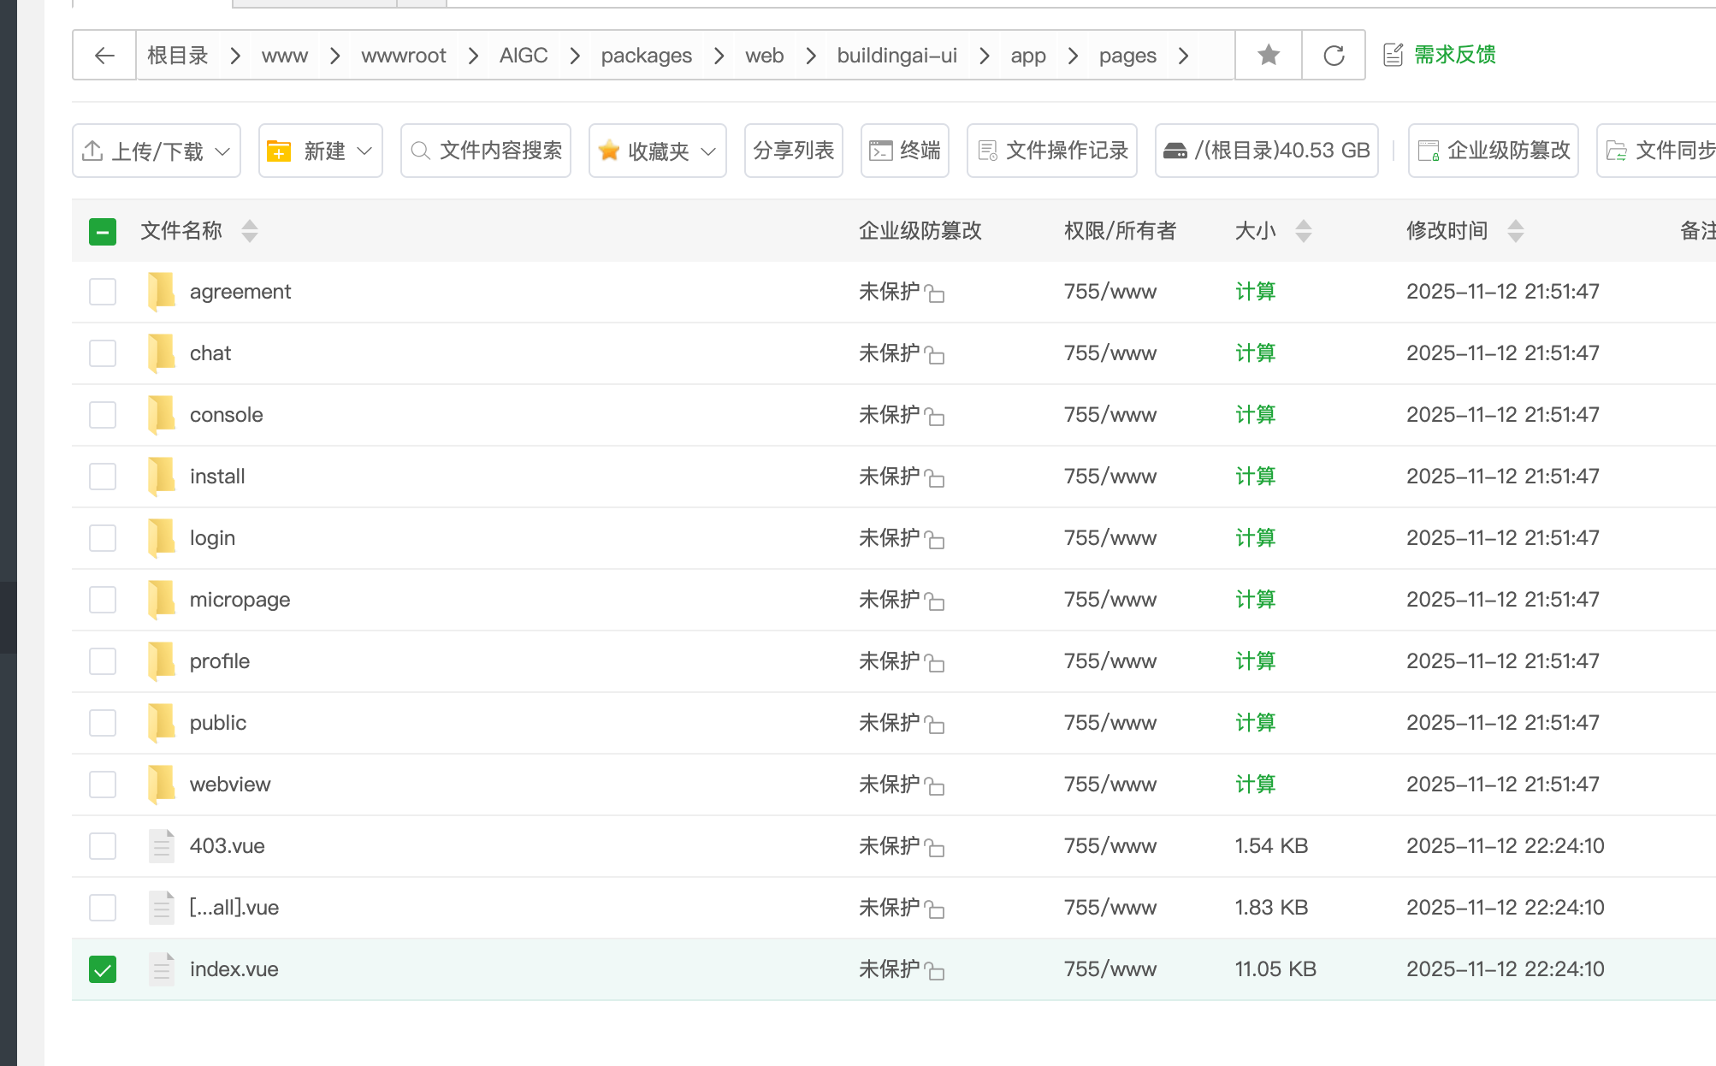
Task: Click the back arrow in the path bar
Action: [104, 56]
